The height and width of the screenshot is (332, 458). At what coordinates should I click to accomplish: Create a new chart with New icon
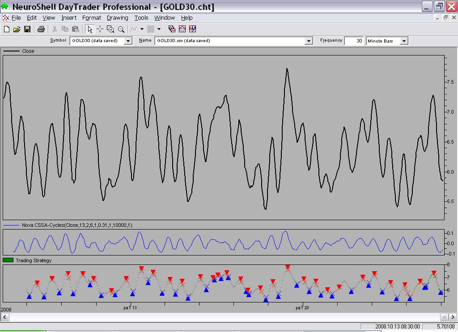6,29
